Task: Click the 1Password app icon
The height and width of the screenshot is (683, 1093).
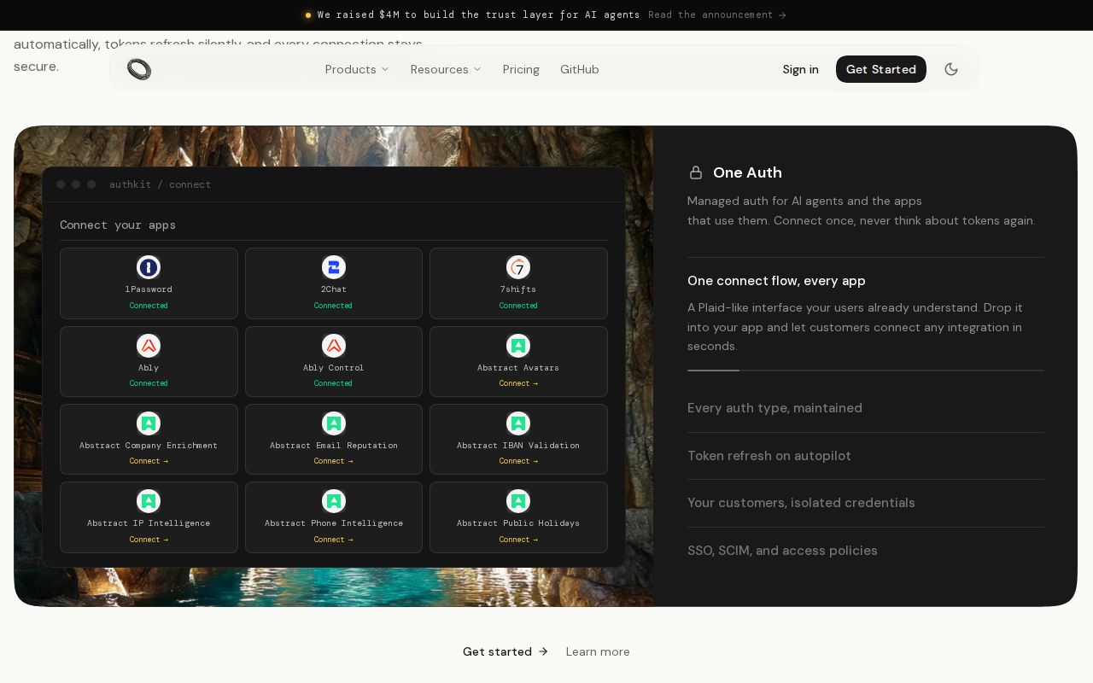Action: (149, 267)
